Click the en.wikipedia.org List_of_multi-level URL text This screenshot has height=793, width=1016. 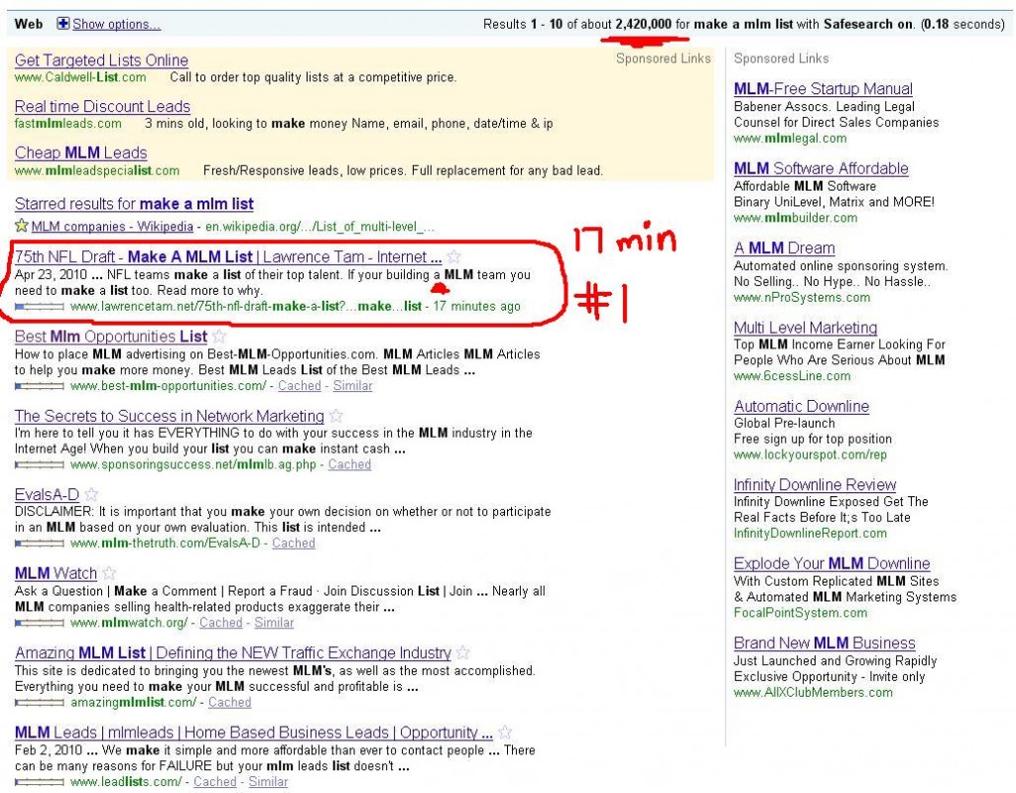coord(320,226)
